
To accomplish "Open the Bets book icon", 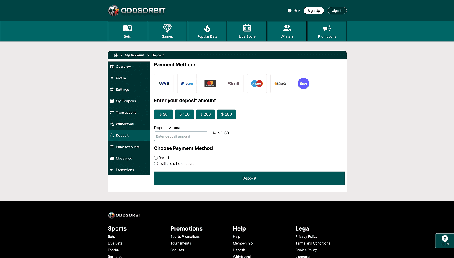I will pyautogui.click(x=127, y=28).
